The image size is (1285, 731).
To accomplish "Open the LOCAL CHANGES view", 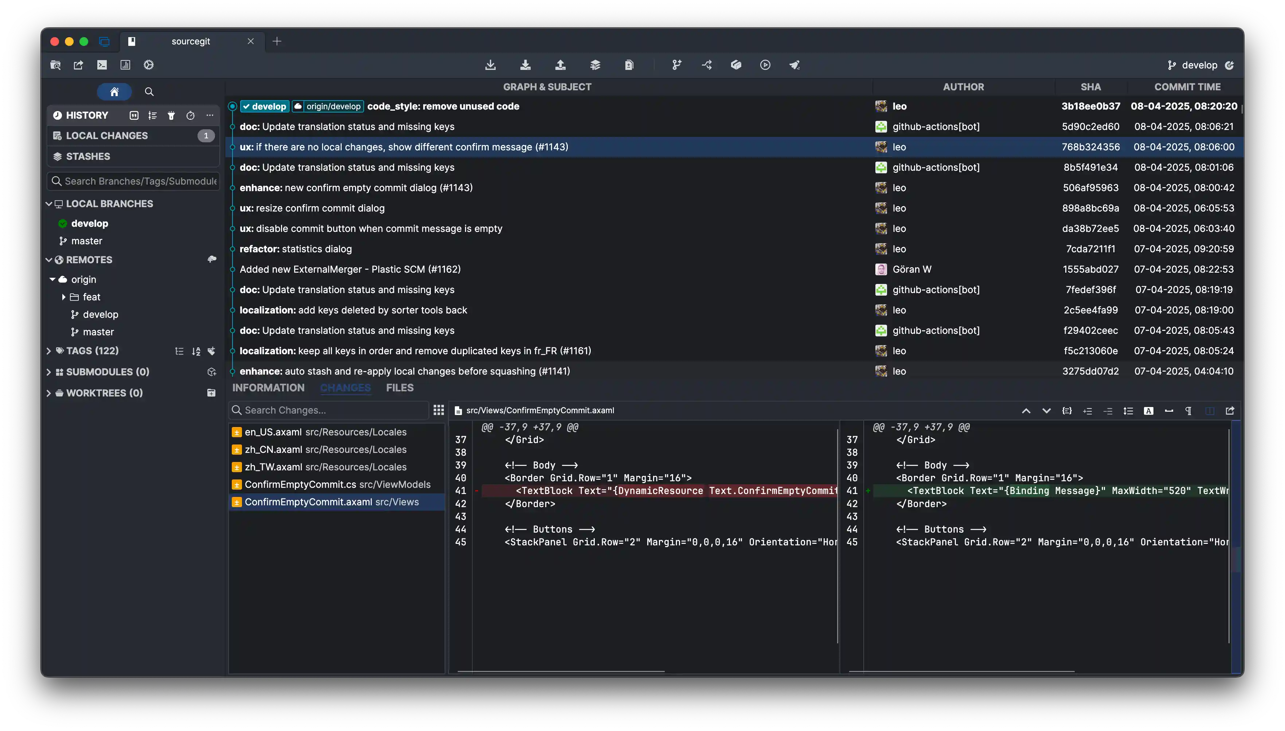I will (x=107, y=135).
